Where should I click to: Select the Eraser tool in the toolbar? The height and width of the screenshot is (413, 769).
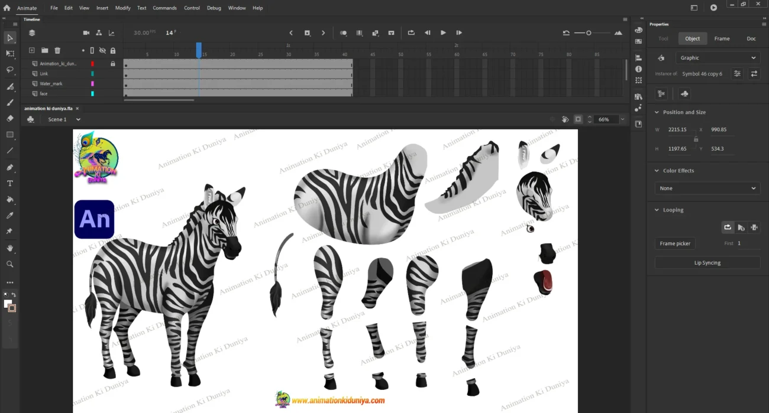point(10,119)
